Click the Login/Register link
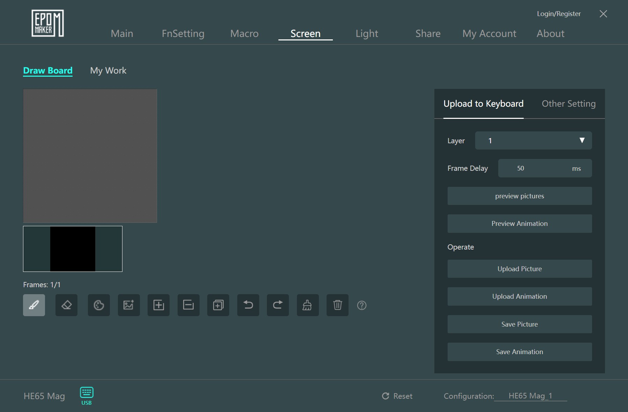 coord(559,14)
